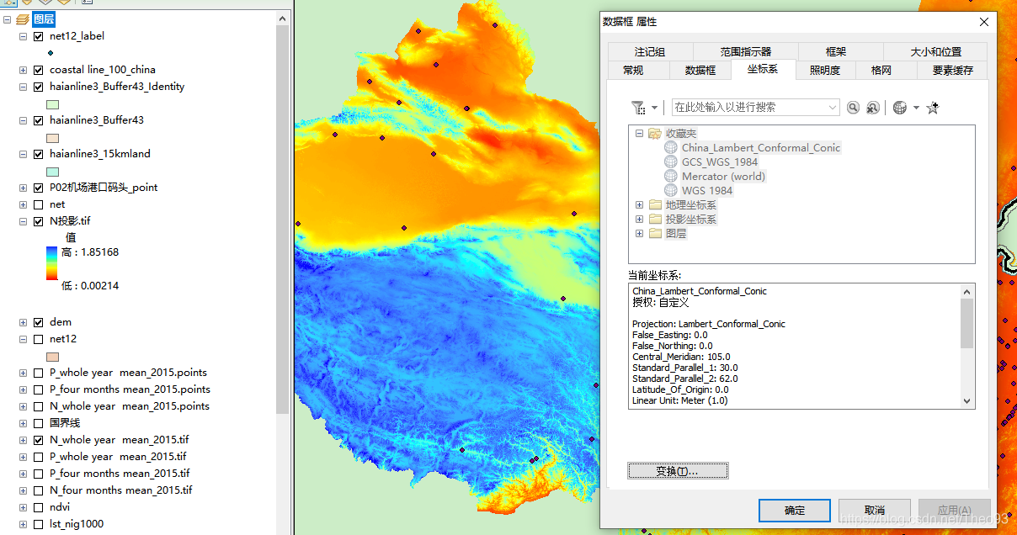The height and width of the screenshot is (535, 1017).
Task: Click the haianline3_Buffer43 symbol swatch
Action: pyautogui.click(x=52, y=138)
